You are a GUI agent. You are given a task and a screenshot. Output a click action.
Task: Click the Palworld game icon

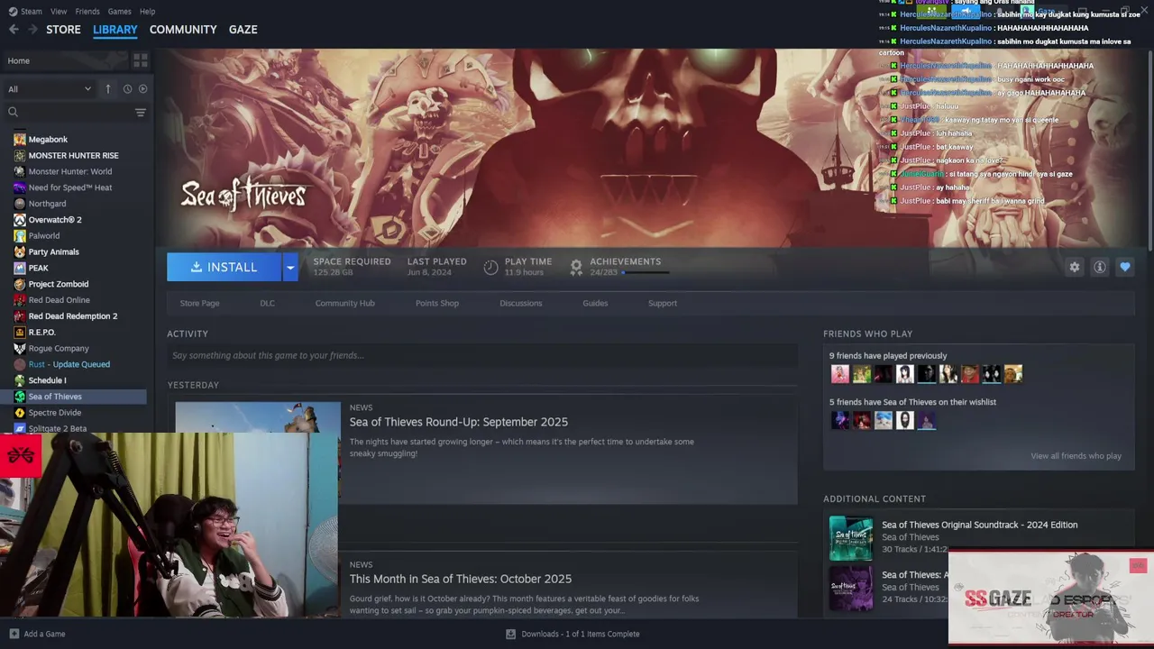[19, 236]
